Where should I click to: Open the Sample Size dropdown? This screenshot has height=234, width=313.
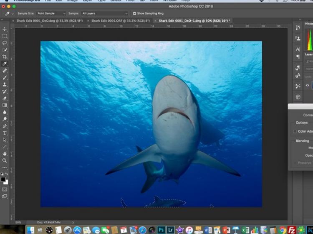51,13
